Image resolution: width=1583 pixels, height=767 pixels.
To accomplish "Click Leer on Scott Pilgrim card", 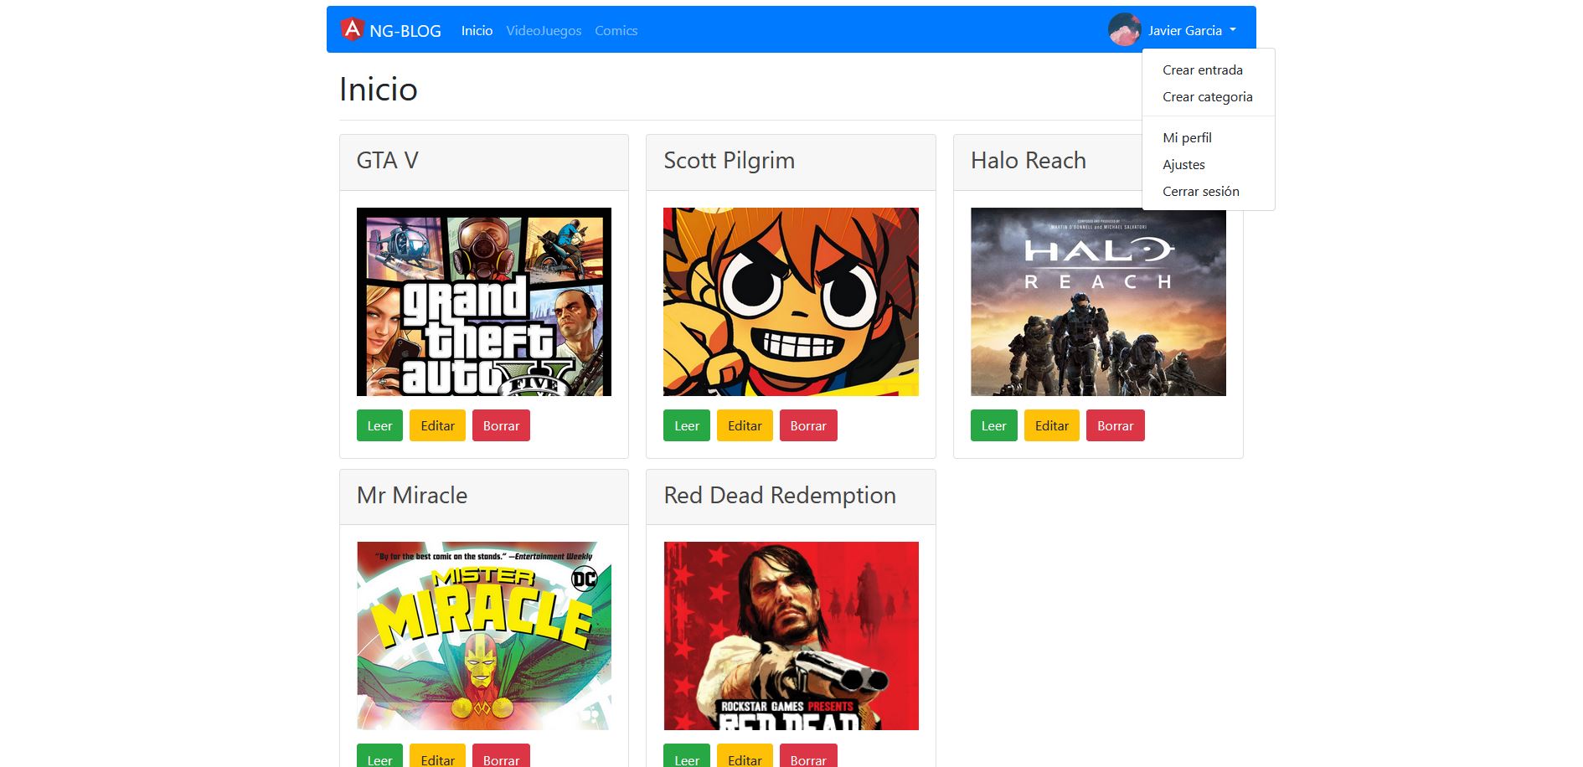I will point(687,425).
